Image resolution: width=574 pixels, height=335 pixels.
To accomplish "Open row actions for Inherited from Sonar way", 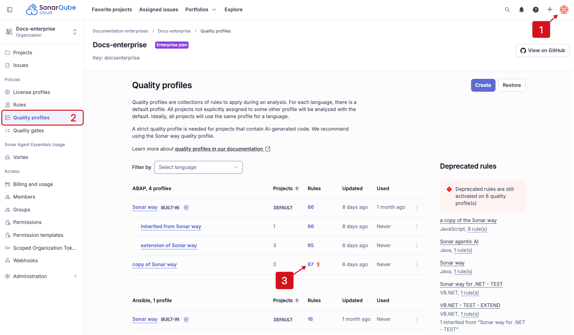I will pyautogui.click(x=417, y=227).
